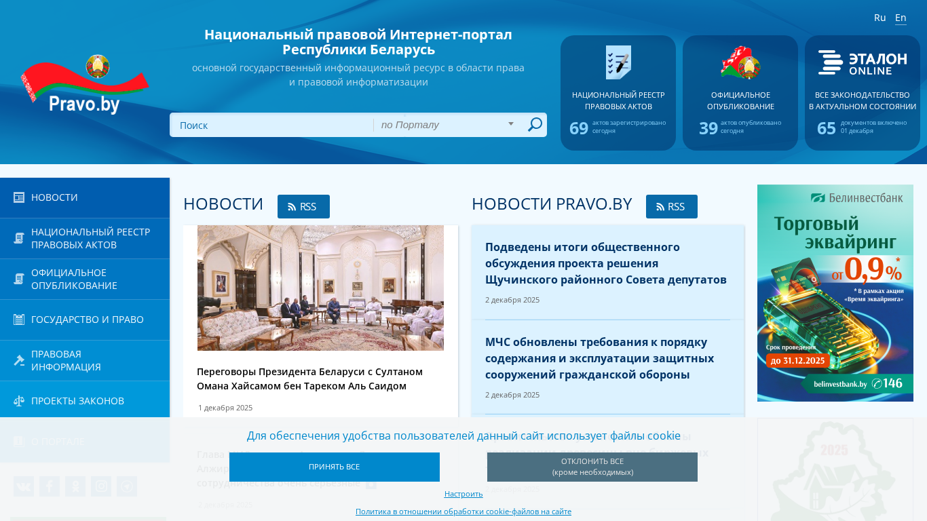Open the negotiations photo thumbnail
The width and height of the screenshot is (927, 521).
pyautogui.click(x=320, y=288)
